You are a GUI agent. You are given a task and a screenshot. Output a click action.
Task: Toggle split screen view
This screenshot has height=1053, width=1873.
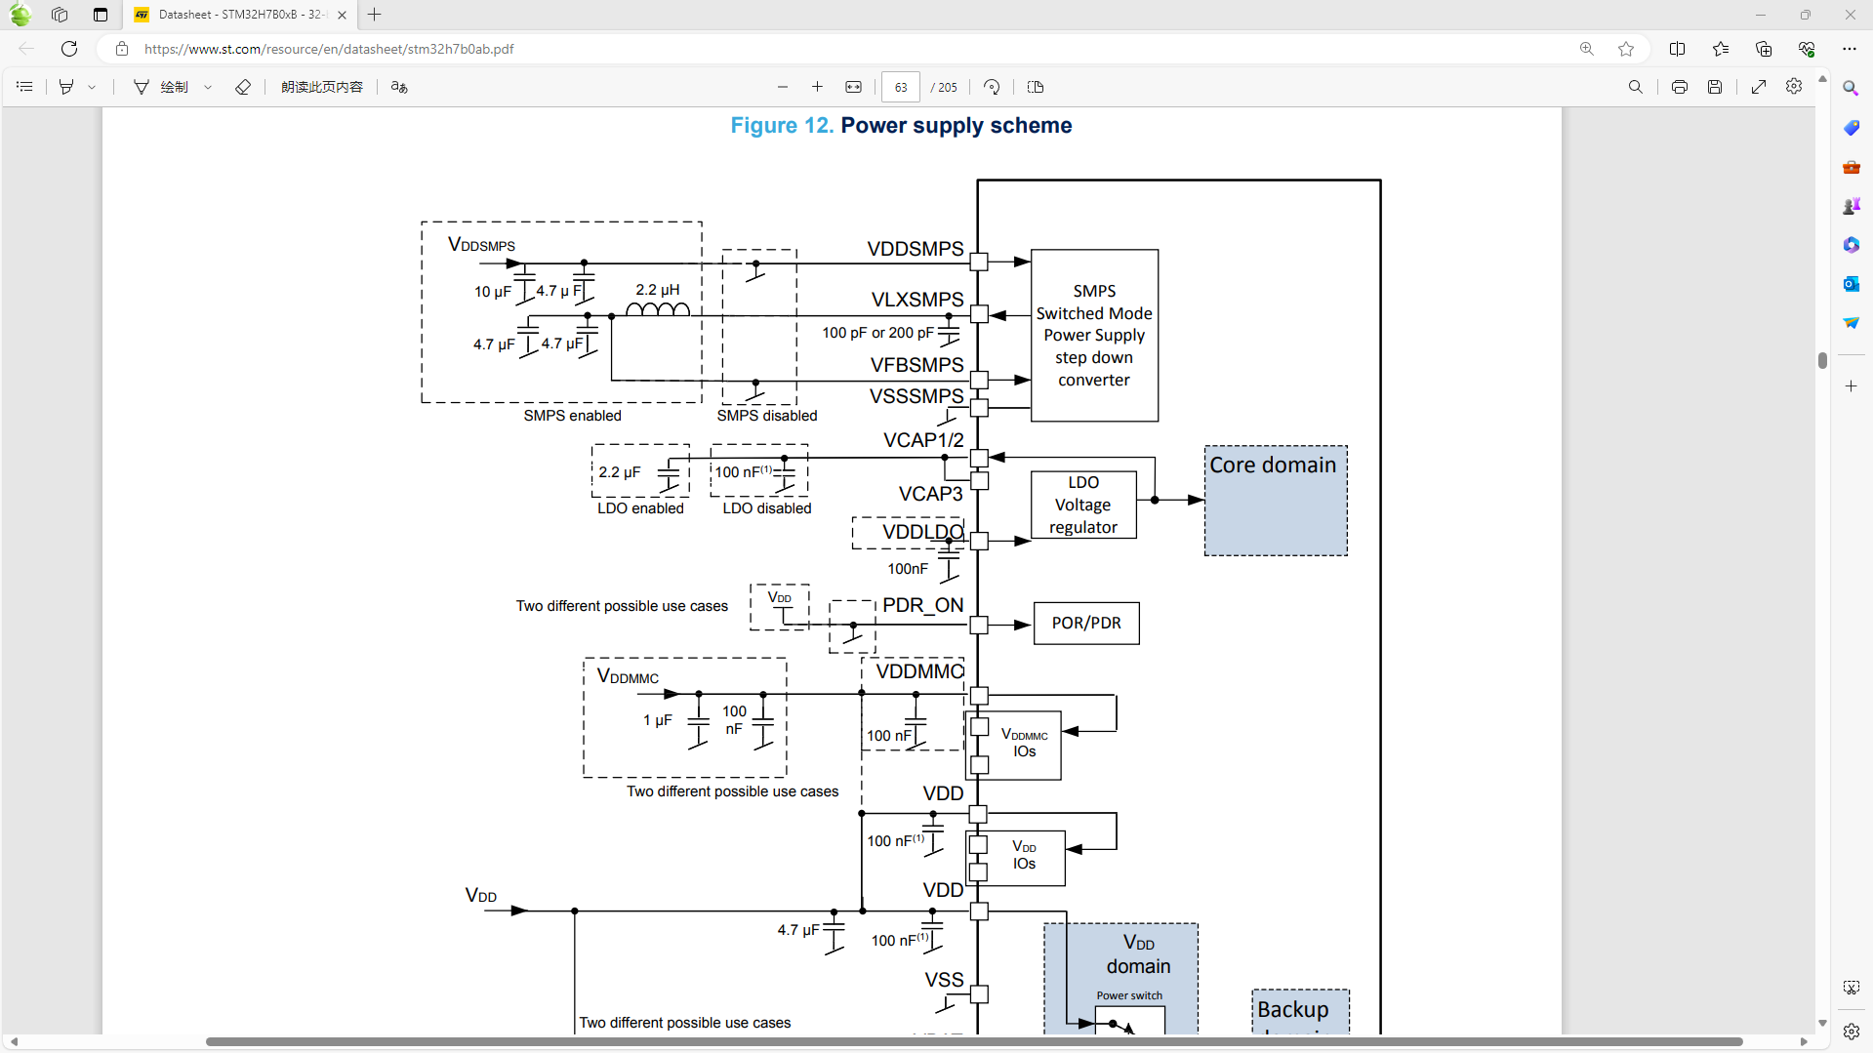tap(1677, 49)
